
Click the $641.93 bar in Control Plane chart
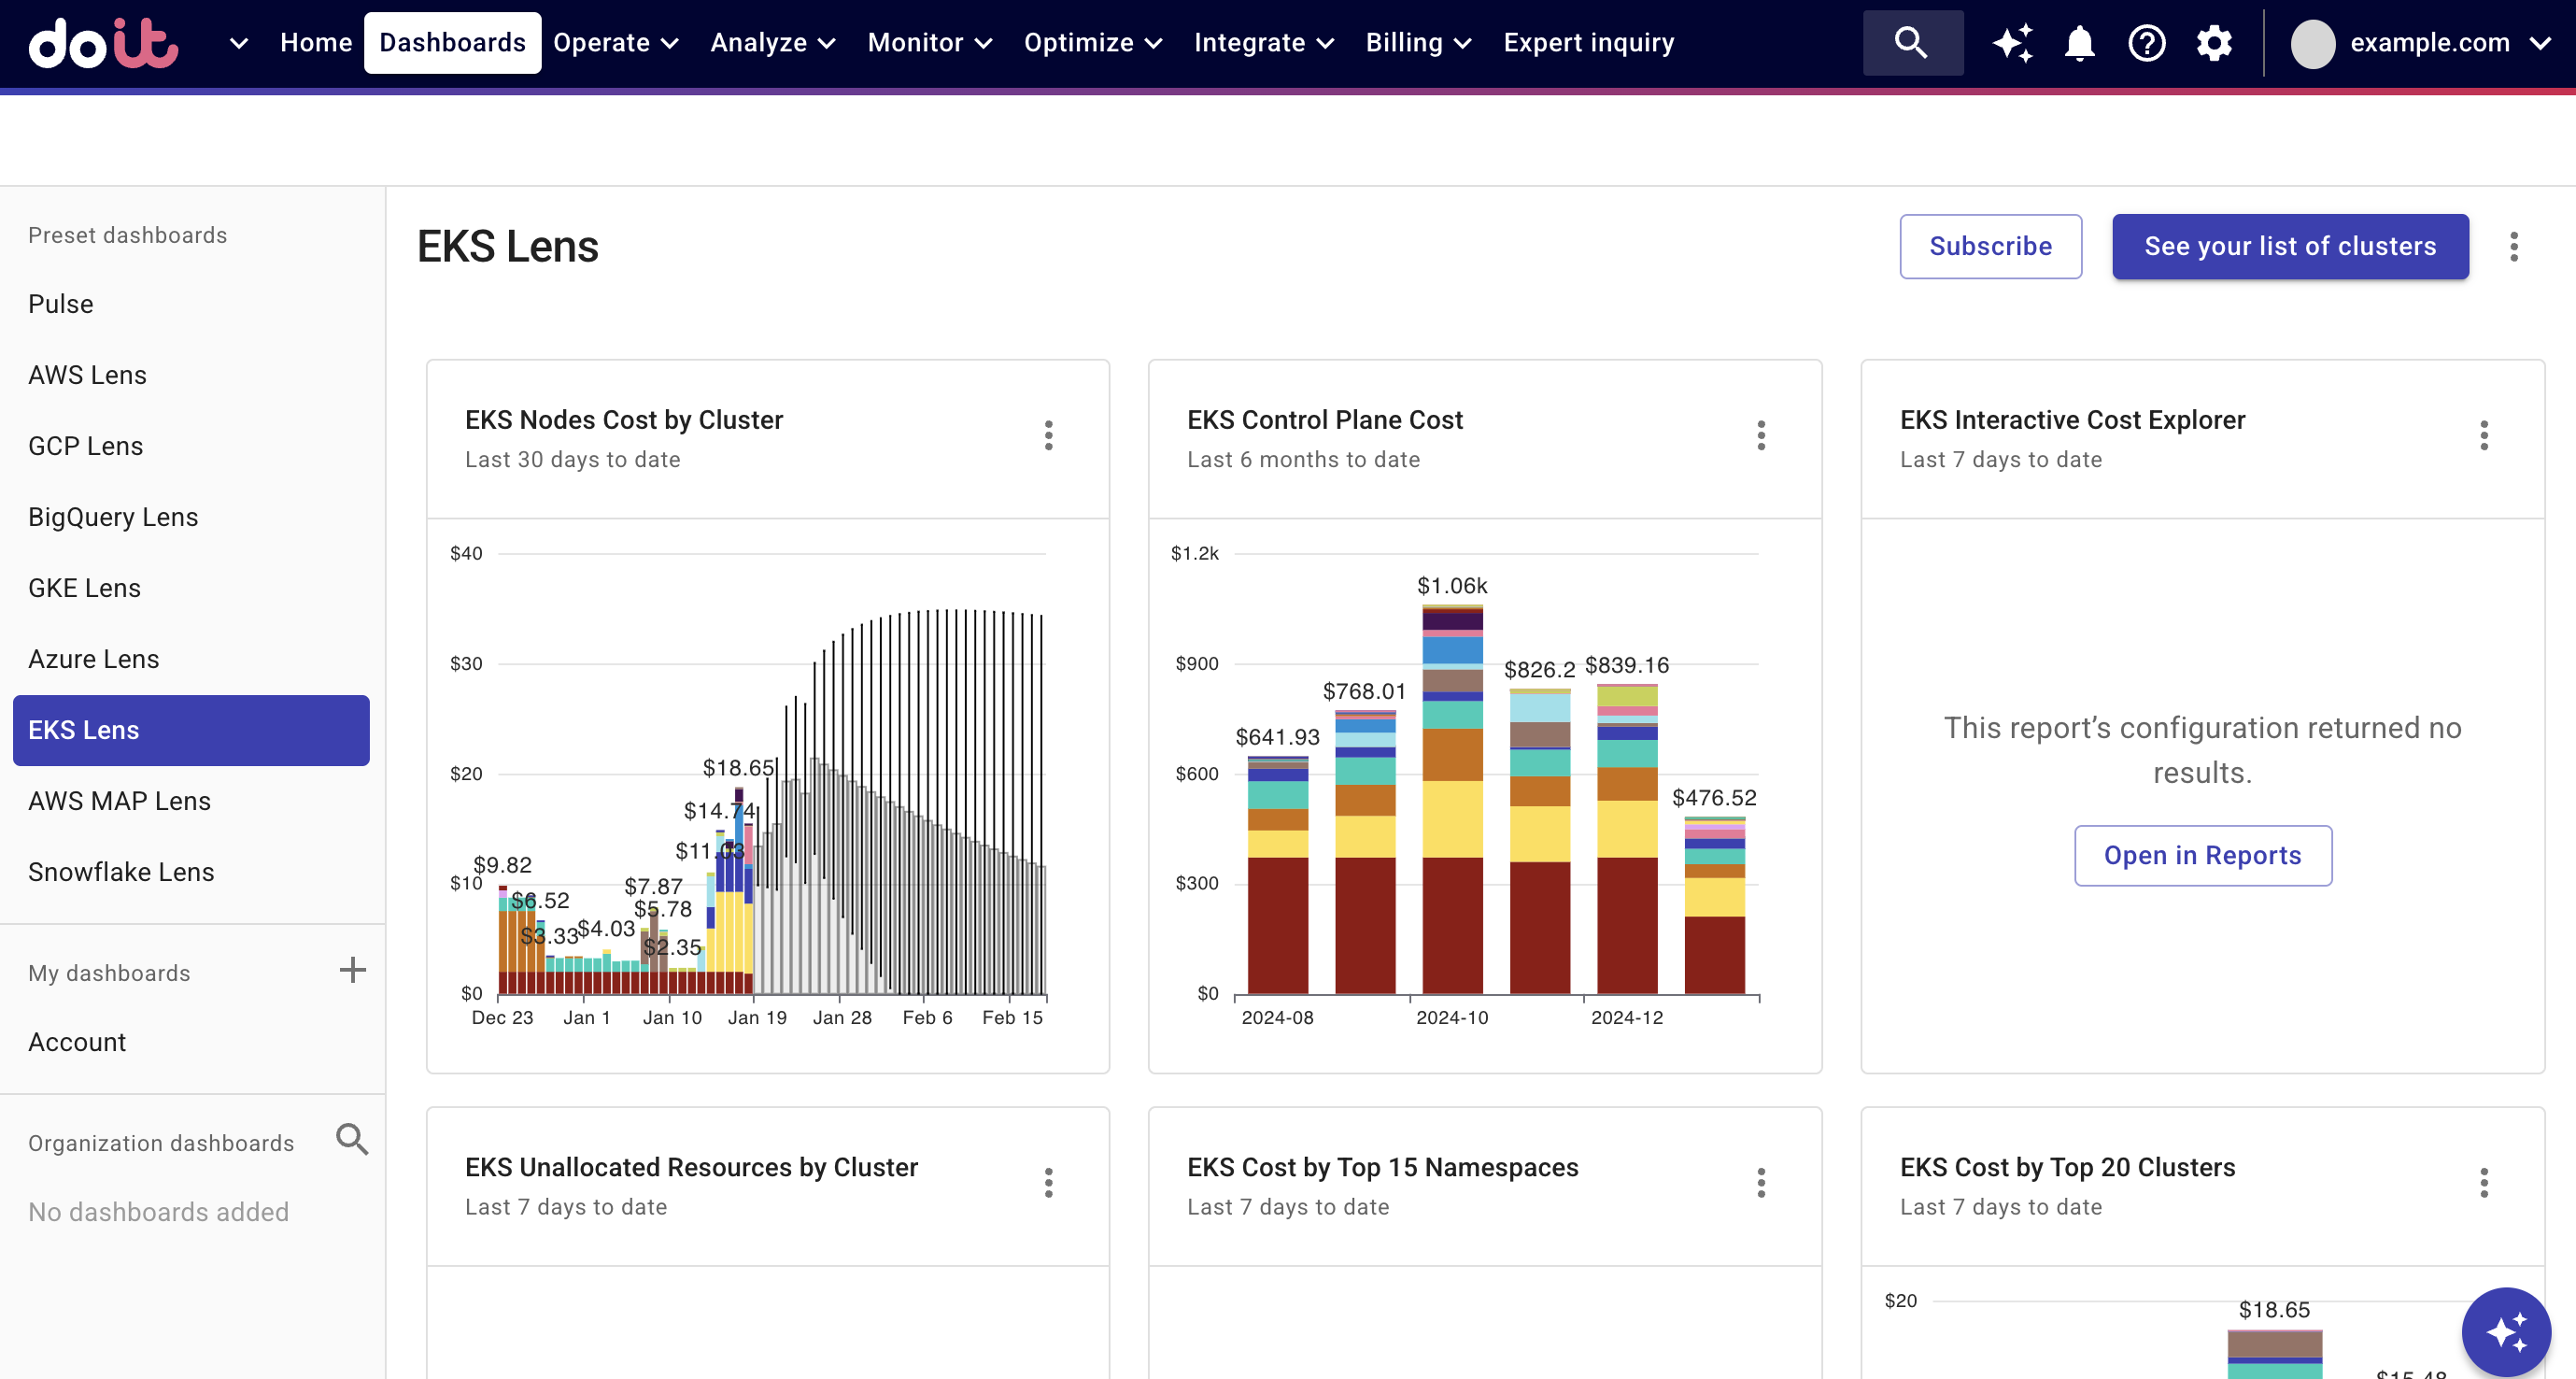pyautogui.click(x=1277, y=876)
